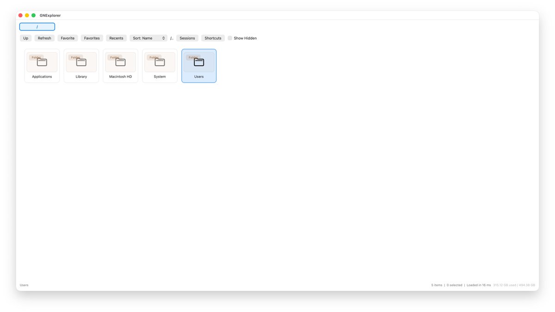Click the /.. parent path label
Viewport: 555px width, 312px height.
(172, 38)
